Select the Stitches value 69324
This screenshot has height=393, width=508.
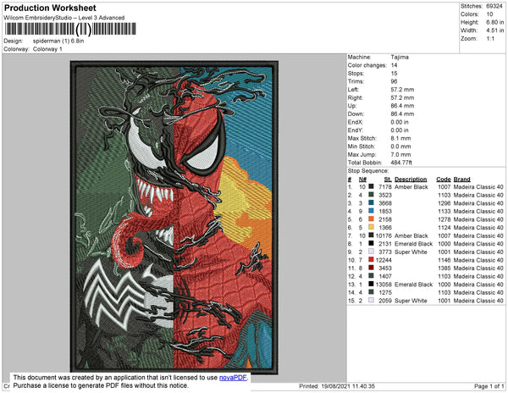pyautogui.click(x=494, y=6)
